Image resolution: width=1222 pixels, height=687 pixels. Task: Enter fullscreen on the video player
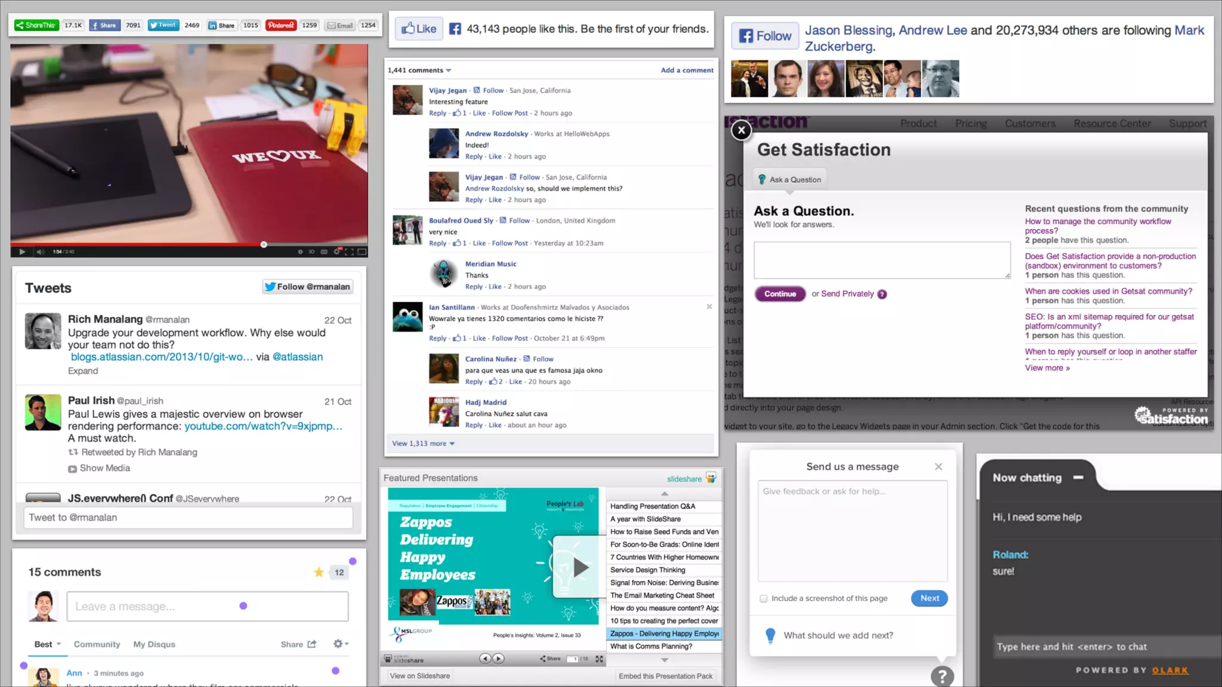pos(349,252)
